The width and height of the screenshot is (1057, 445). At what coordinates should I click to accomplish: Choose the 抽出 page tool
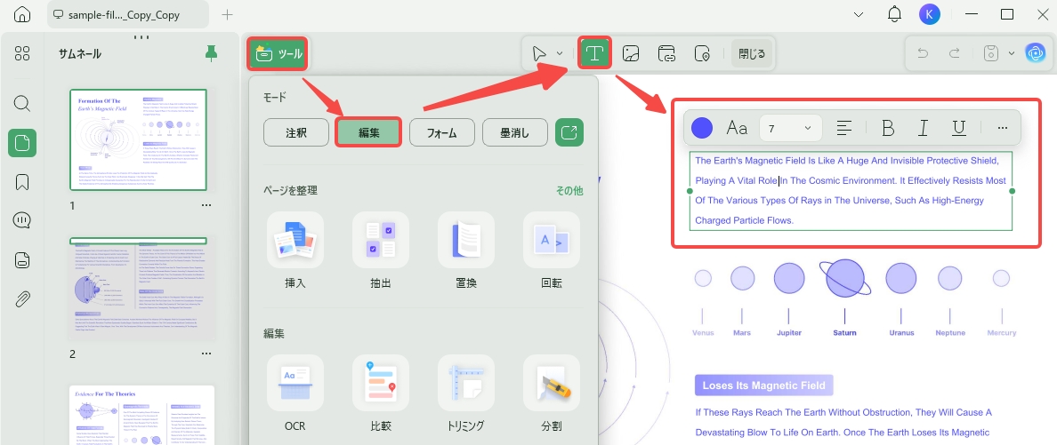(381, 250)
